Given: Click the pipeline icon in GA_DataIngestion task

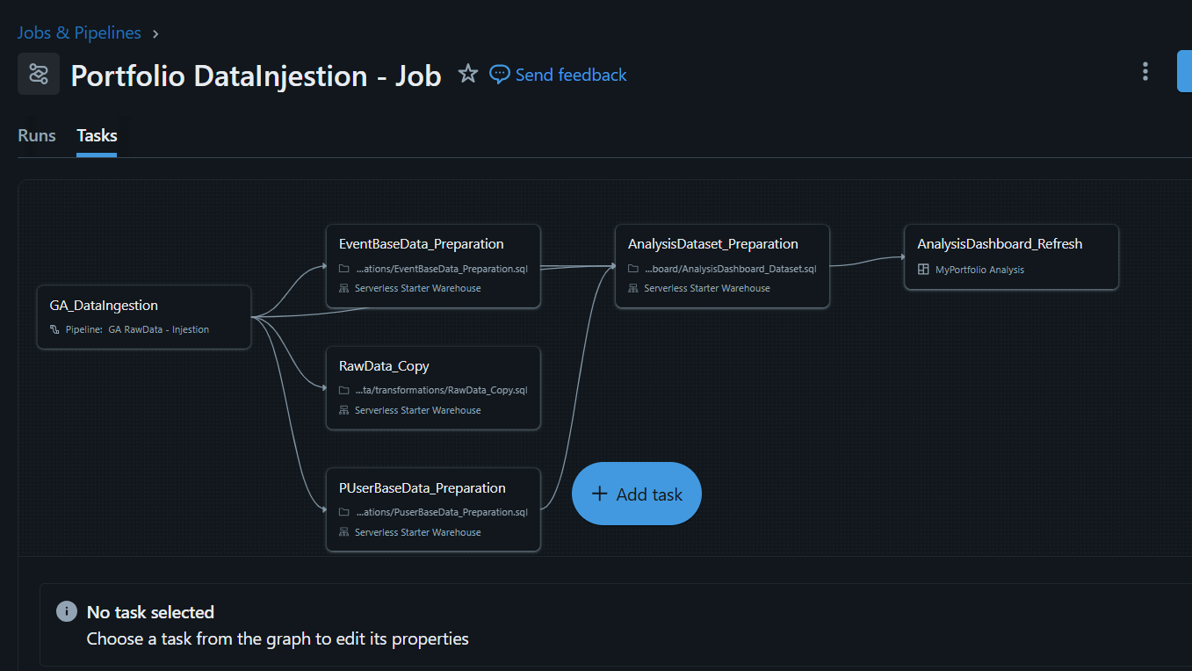Looking at the screenshot, I should click(55, 330).
